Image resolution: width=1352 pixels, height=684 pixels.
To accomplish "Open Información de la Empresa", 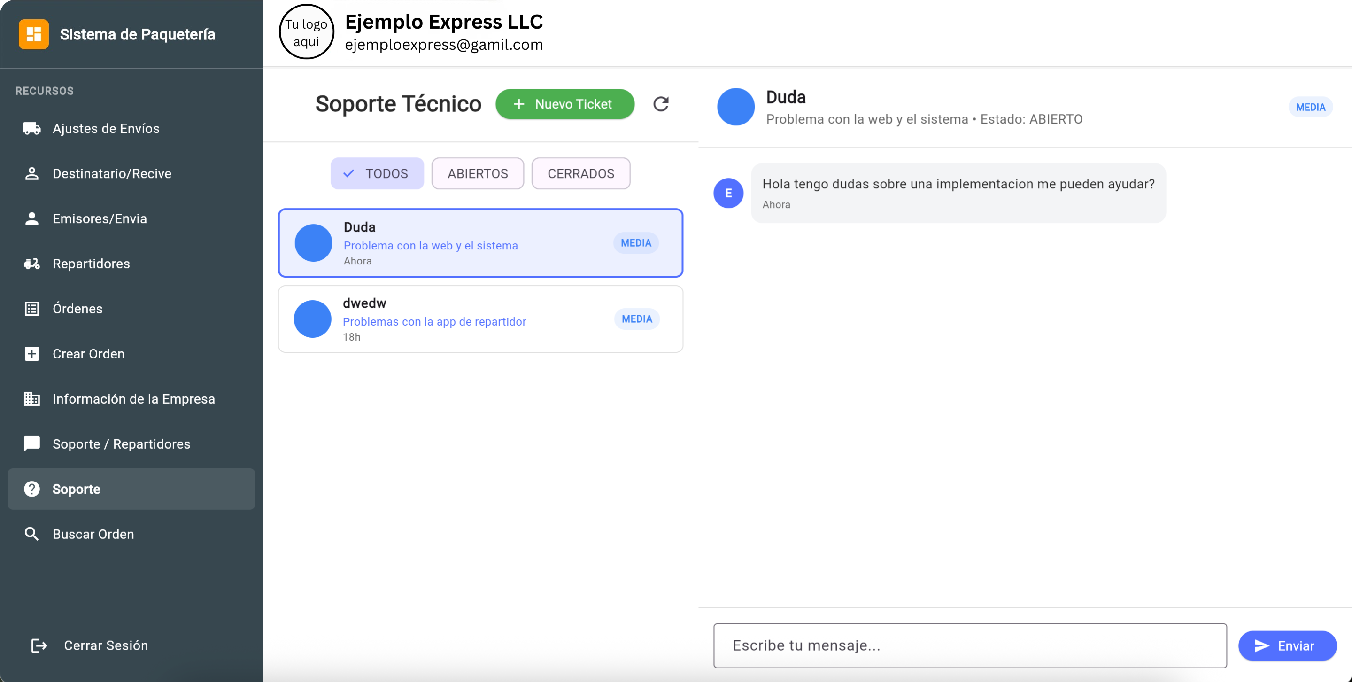I will click(134, 398).
